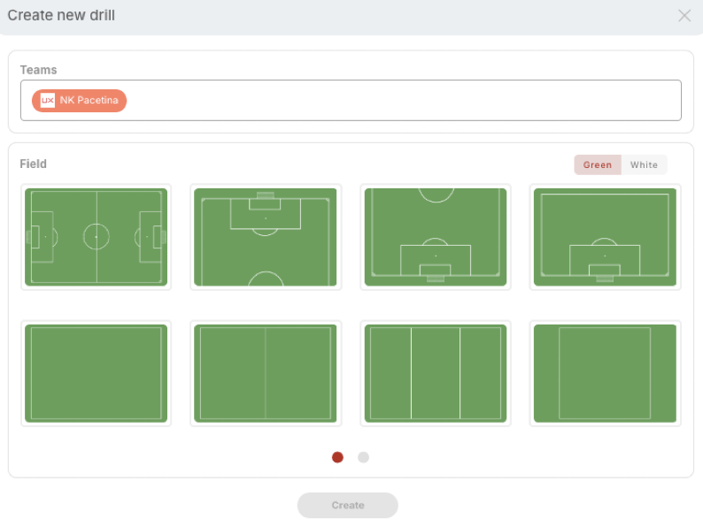Select the narrow centered box field
703x527 pixels.
[x=605, y=373]
